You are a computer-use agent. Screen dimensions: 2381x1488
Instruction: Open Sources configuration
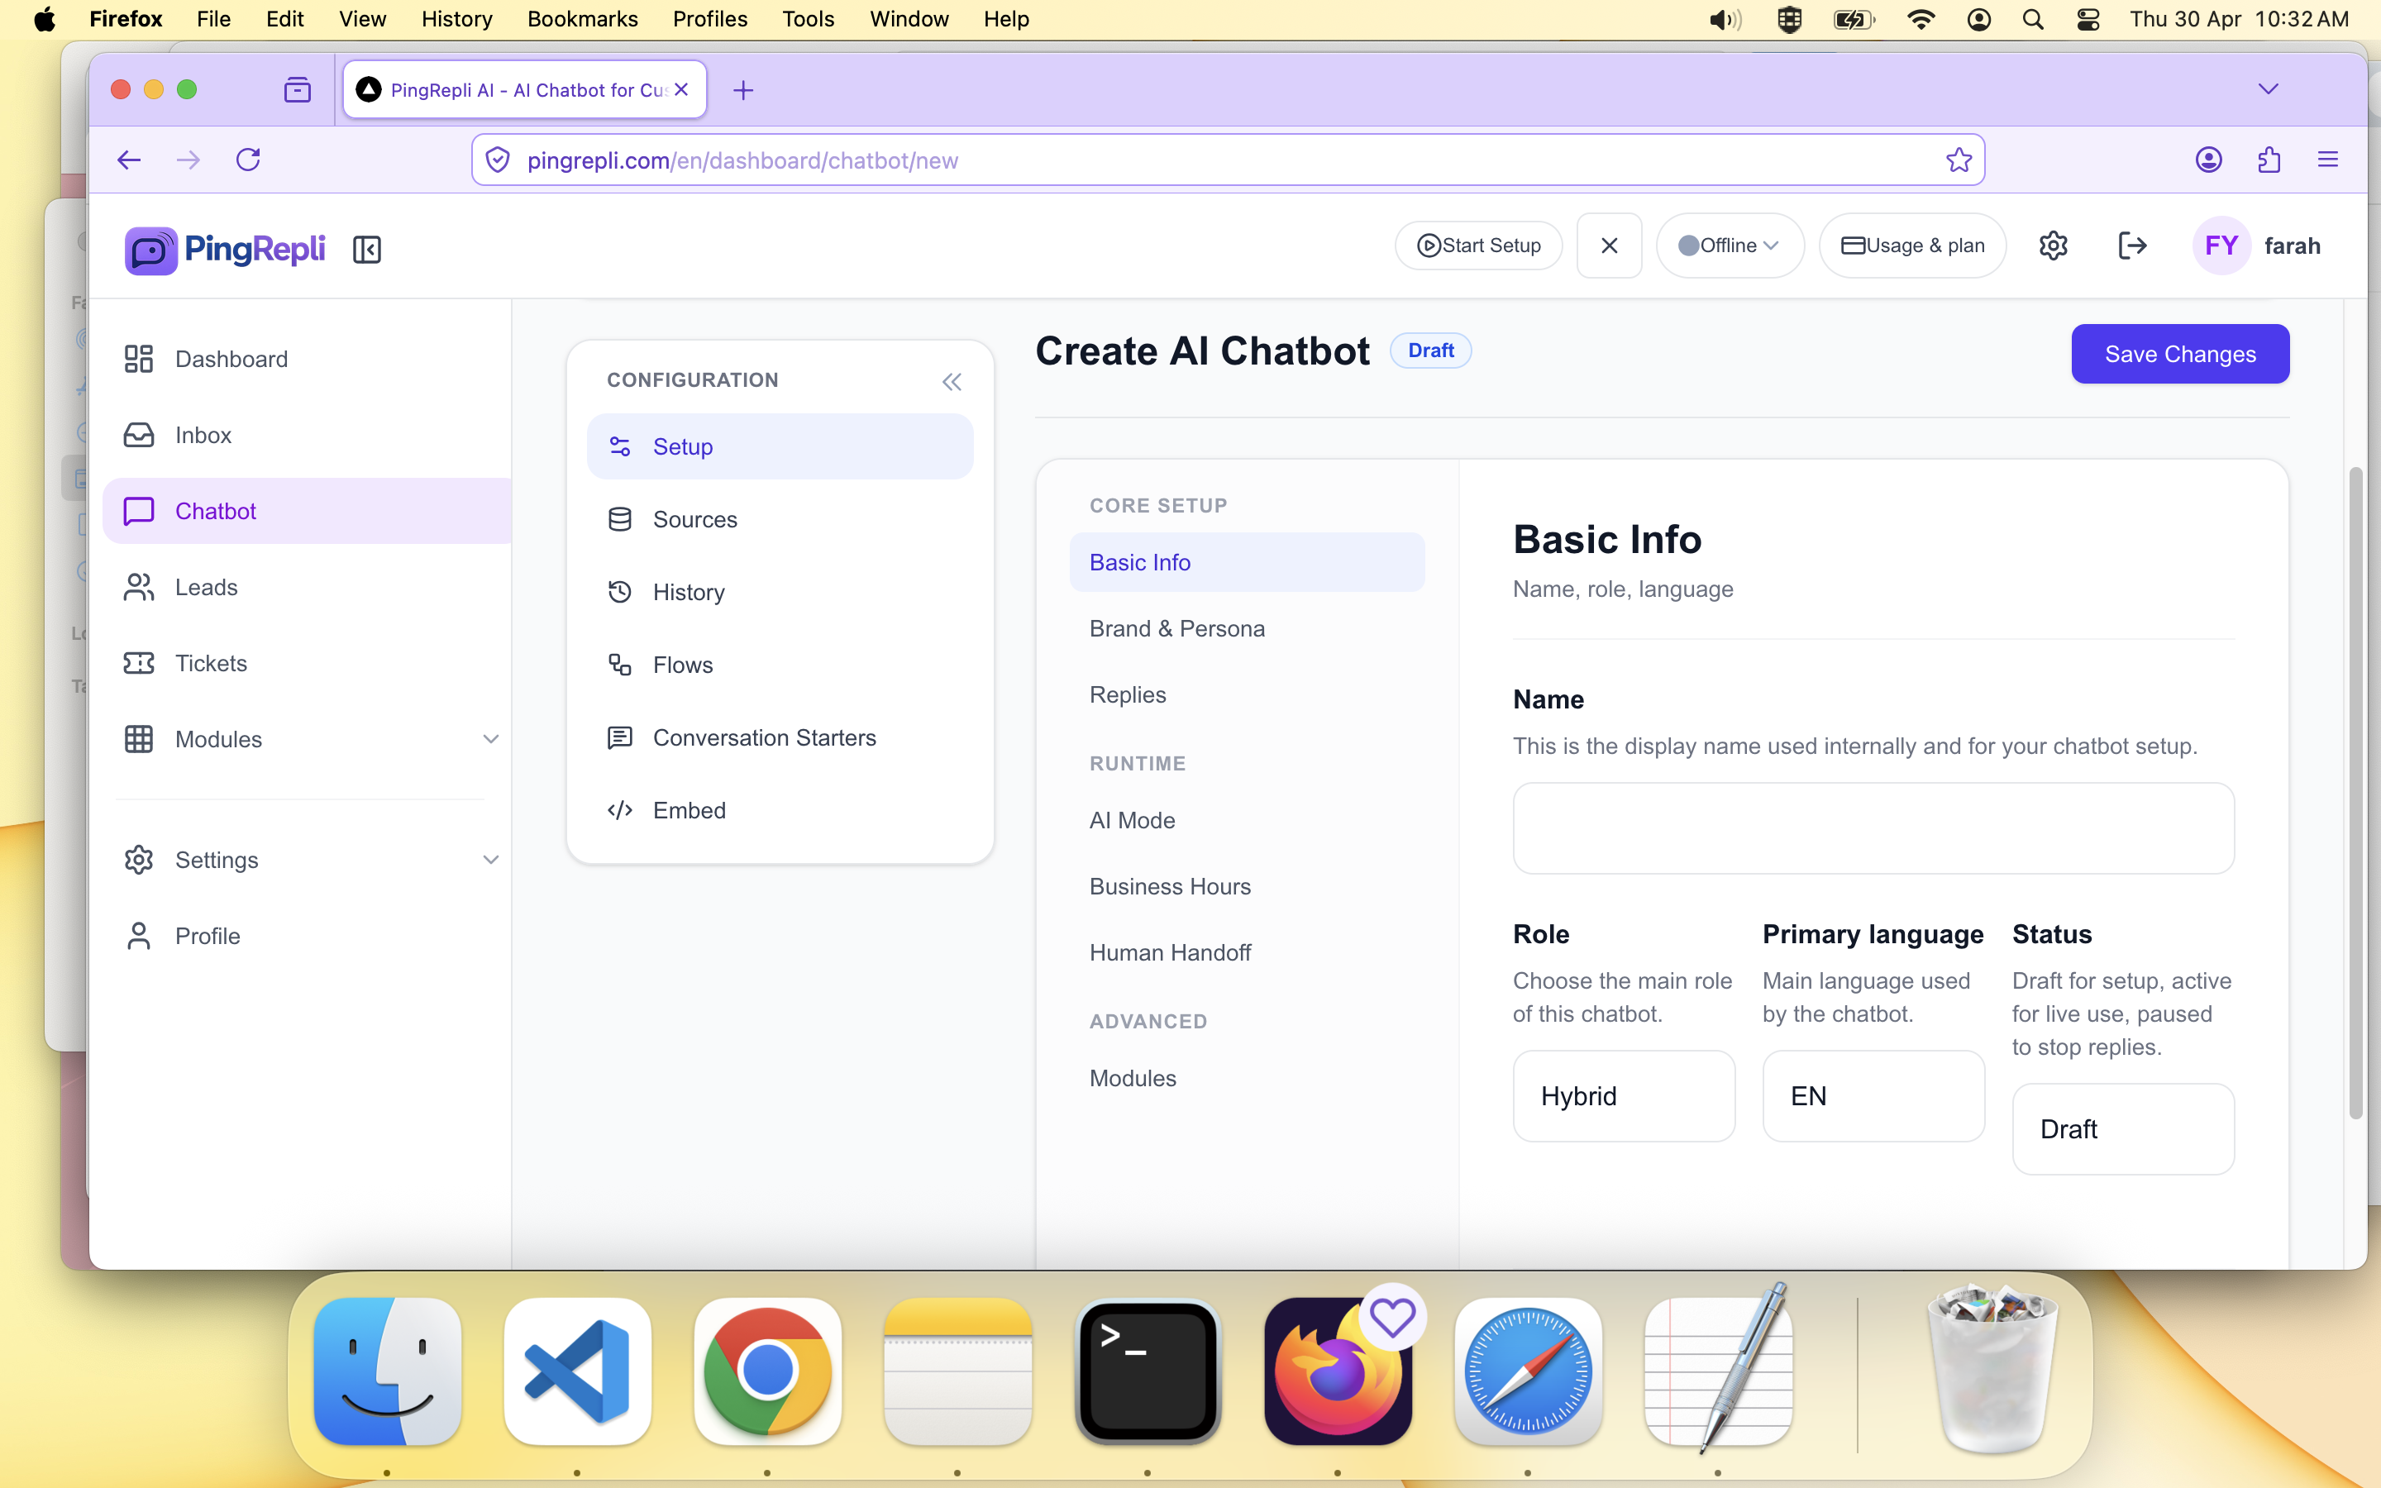[x=780, y=520]
